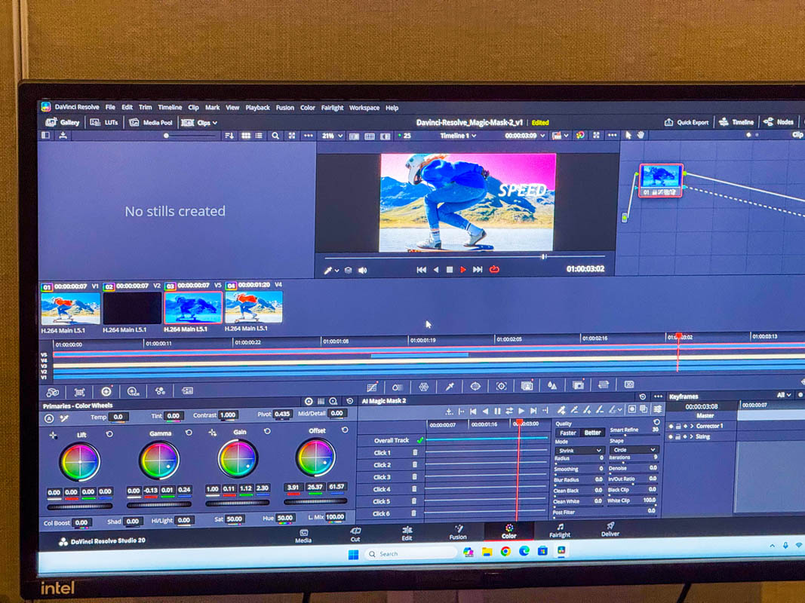This screenshot has height=603, width=805.
Task: Play forward in the viewer
Action: point(463,270)
